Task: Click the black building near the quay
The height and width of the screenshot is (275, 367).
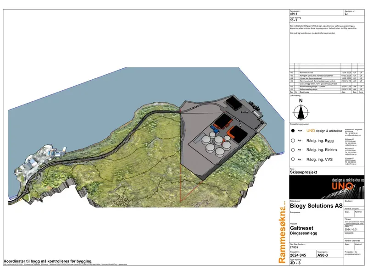Action: click(x=234, y=103)
